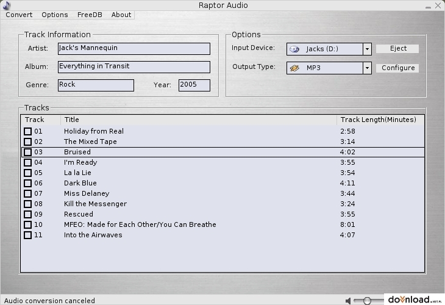Image resolution: width=445 pixels, height=305 pixels.
Task: Click the 8:01 track length value
Action: click(x=347, y=224)
